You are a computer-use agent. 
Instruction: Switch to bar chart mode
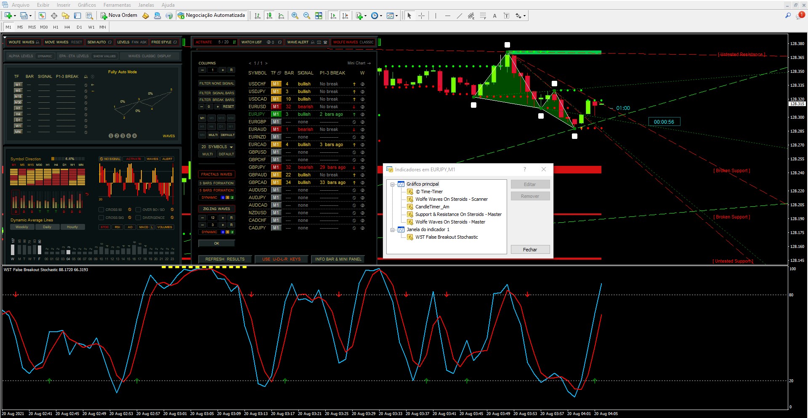click(x=258, y=16)
